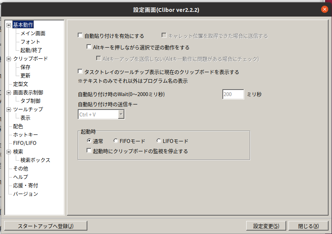
Task: Click the 閉じる(X) button
Action: point(308,226)
